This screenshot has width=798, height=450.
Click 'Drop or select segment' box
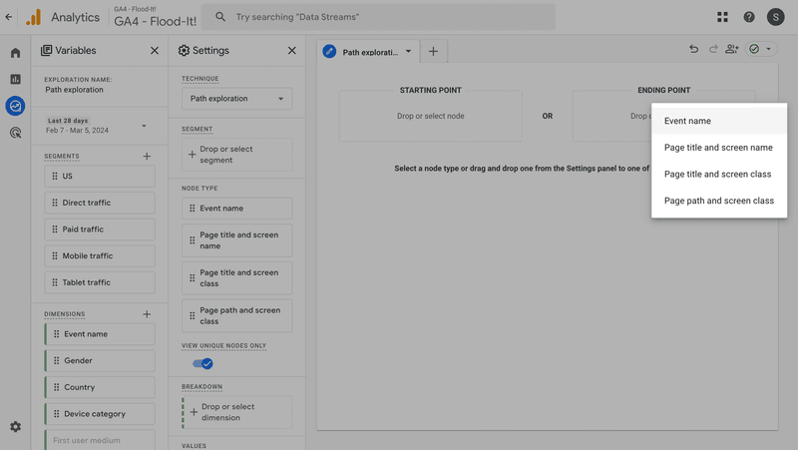click(x=237, y=155)
